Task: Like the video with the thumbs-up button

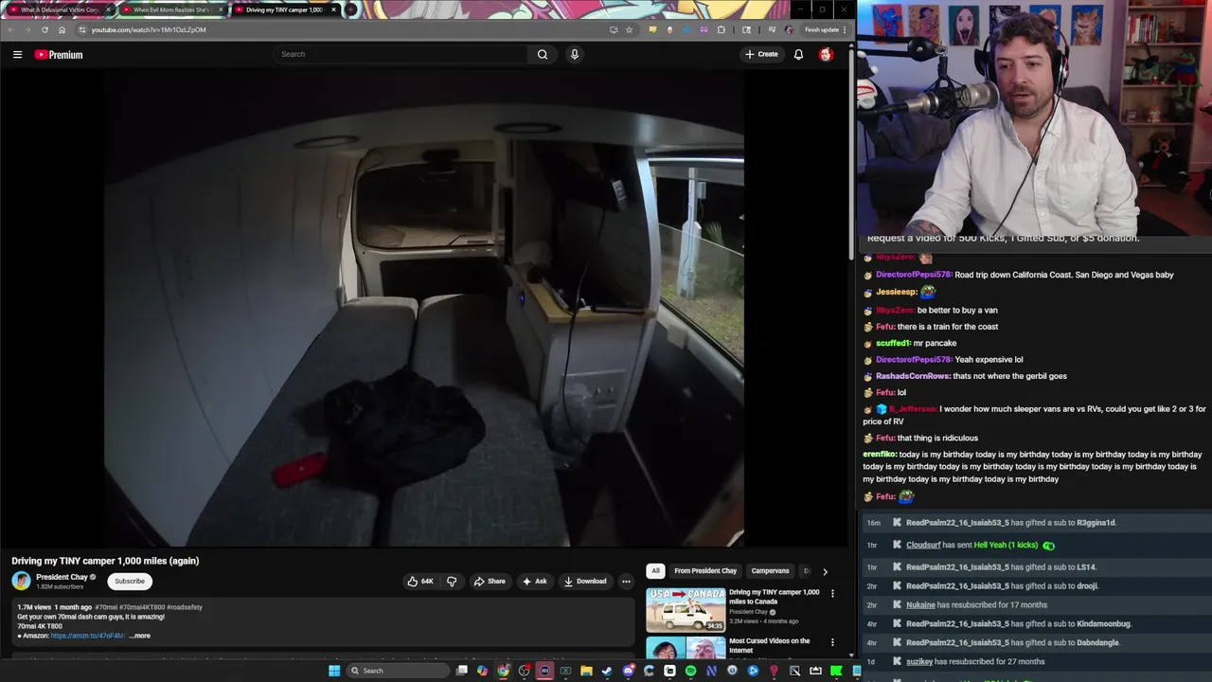Action: [x=419, y=582]
